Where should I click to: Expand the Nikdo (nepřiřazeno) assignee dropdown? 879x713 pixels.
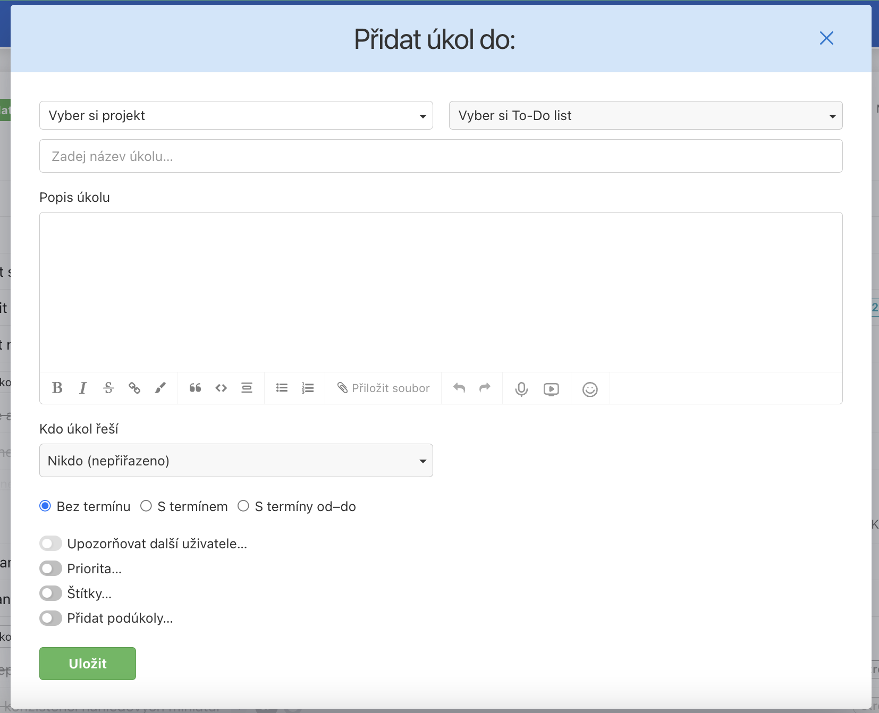click(x=236, y=461)
